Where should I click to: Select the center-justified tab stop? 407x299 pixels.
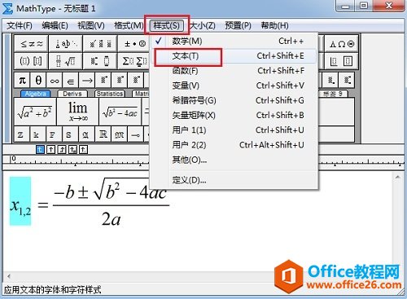(x=51, y=149)
